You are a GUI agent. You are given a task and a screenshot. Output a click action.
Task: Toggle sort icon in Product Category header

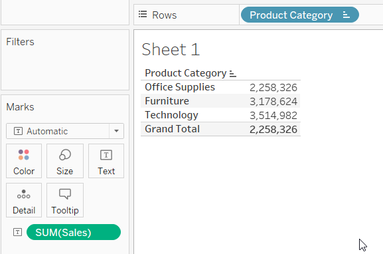[x=233, y=74]
